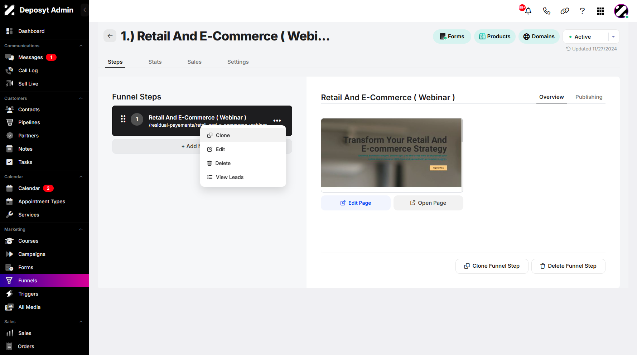
Task: Open the Active status dropdown arrow
Action: (613, 37)
